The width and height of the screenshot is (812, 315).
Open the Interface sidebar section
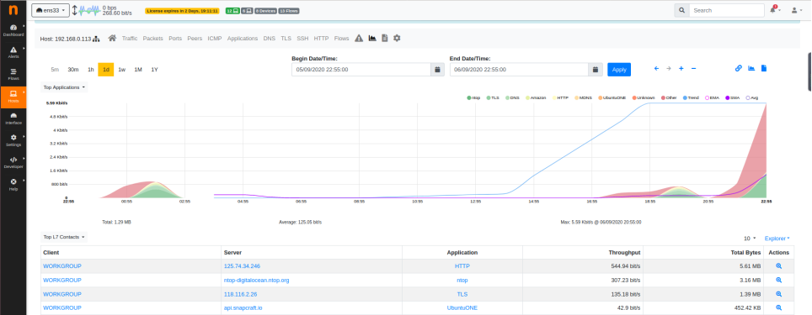tap(13, 118)
